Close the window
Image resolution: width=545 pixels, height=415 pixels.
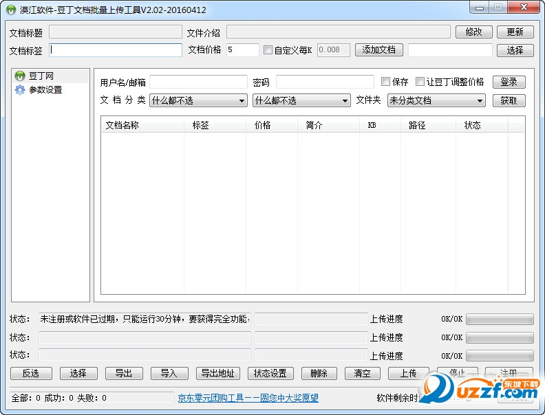524,8
